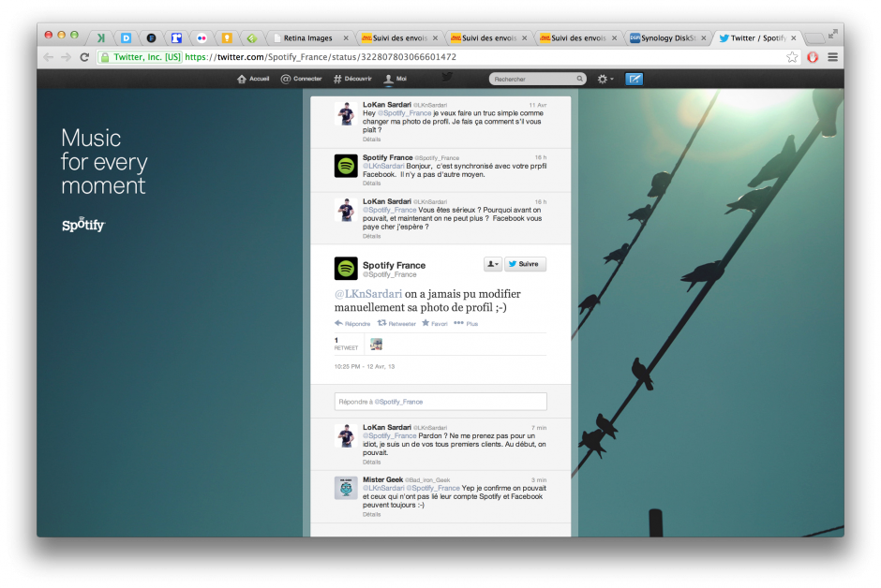Open the Plus options under the main tweet

466,324
